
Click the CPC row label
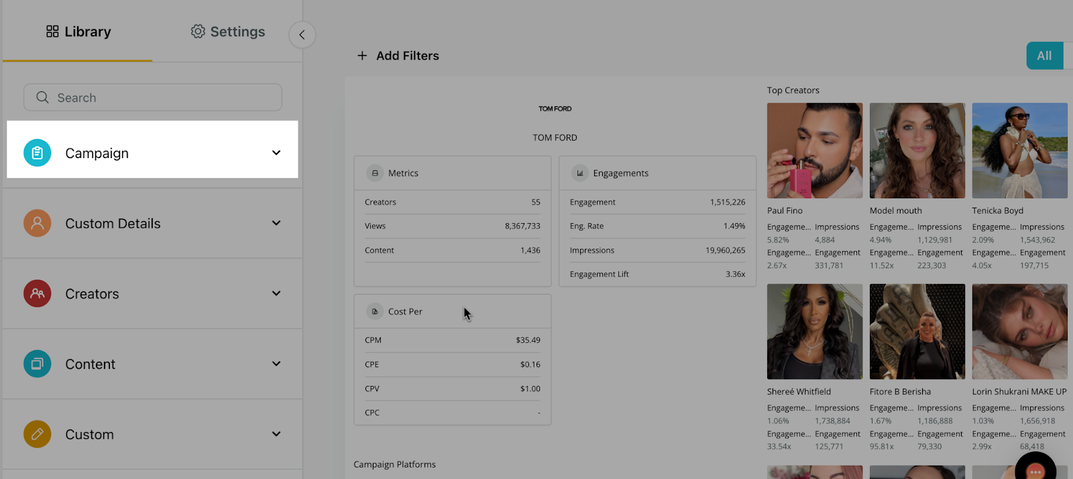tap(372, 413)
